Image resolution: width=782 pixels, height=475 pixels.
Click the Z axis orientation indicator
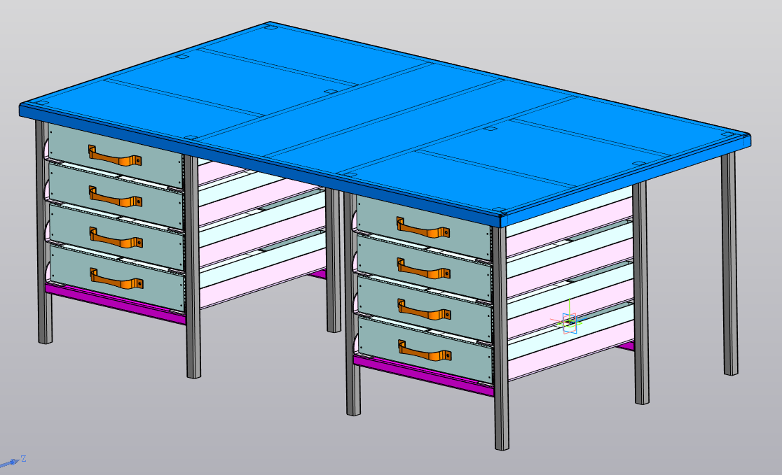[x=13, y=461]
